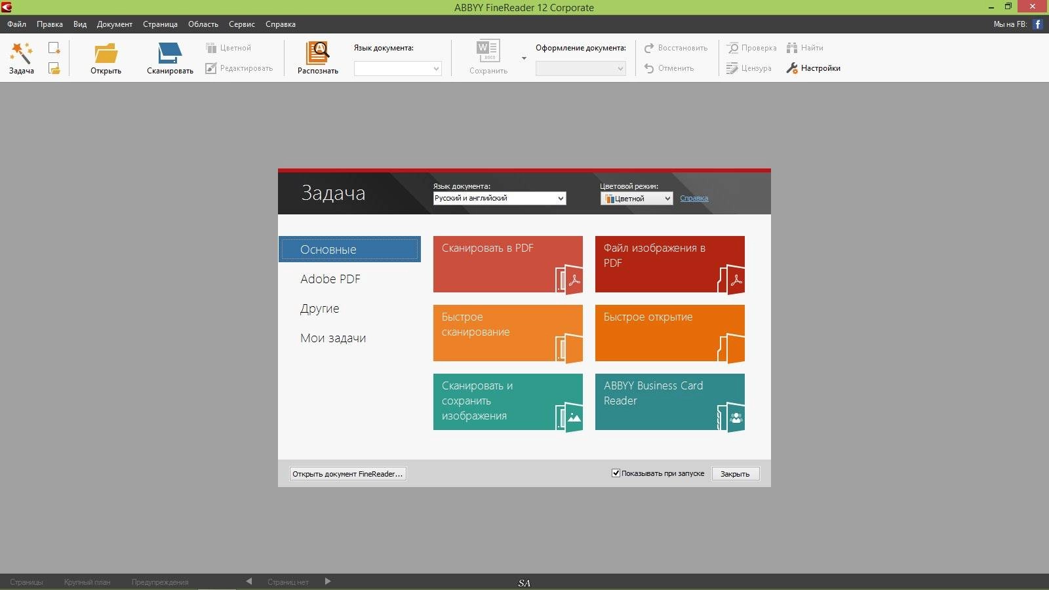Start Сканировать и сохранить изображения task
The width and height of the screenshot is (1049, 590).
click(x=508, y=402)
